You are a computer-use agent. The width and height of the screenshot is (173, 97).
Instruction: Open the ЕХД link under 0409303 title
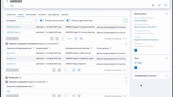[12, 6]
